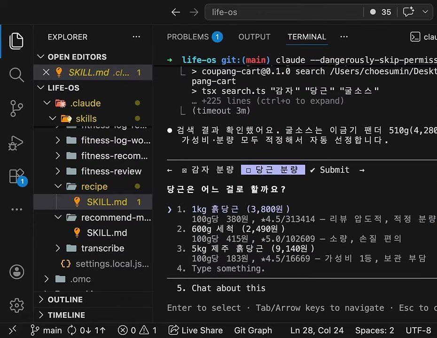The height and width of the screenshot is (338, 437).
Task: Open the Search view icon
Action: pos(16,75)
